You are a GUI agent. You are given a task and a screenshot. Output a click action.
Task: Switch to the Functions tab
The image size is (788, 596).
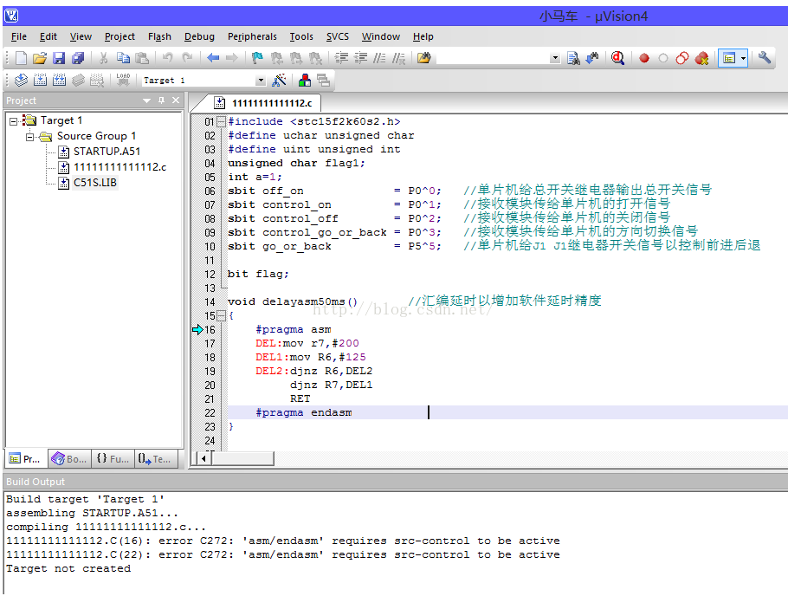113,458
